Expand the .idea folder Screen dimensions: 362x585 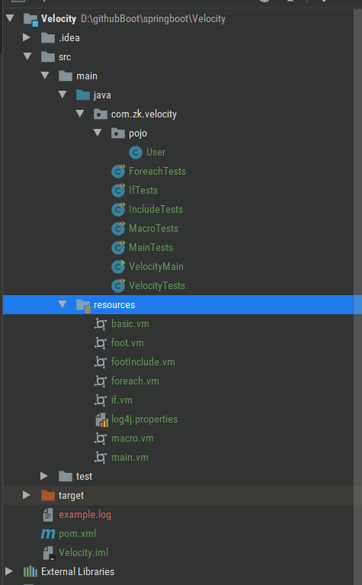point(26,37)
